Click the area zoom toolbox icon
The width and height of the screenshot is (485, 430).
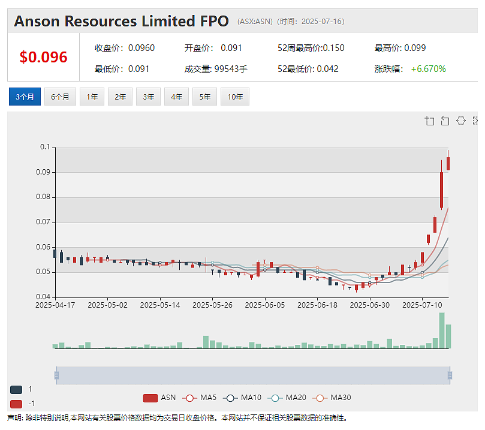429,121
